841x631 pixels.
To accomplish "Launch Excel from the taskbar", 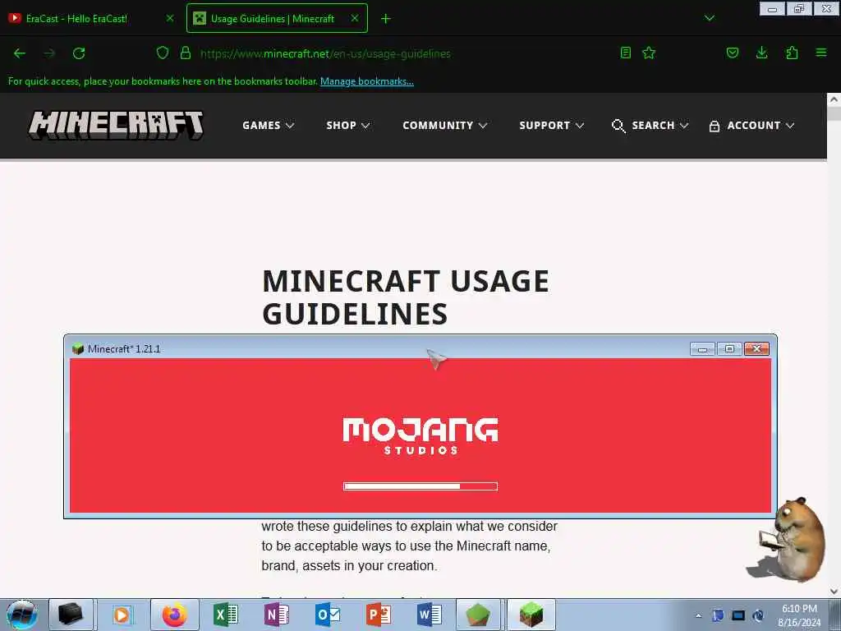I will tap(226, 615).
